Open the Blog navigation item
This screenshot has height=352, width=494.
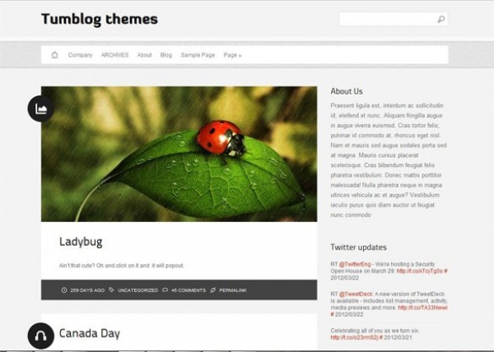click(x=166, y=55)
